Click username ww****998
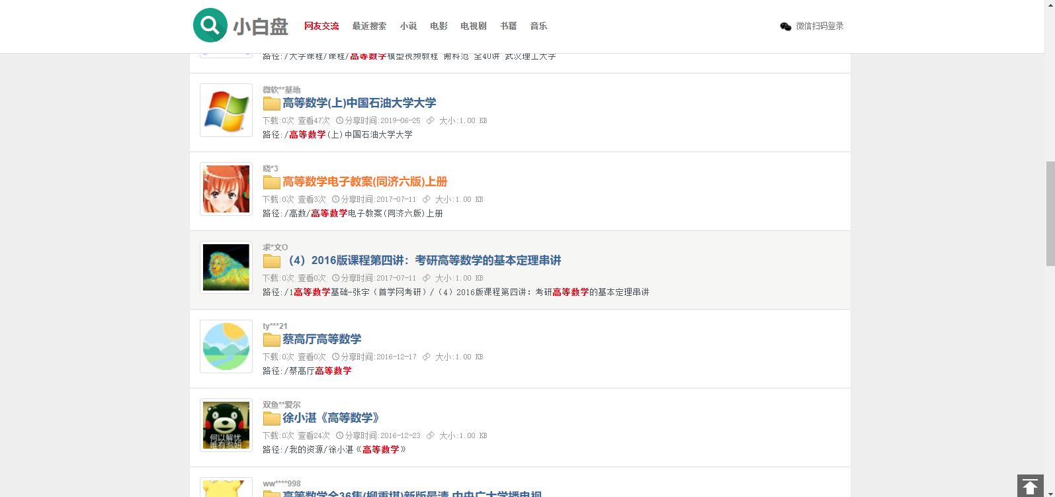Image resolution: width=1055 pixels, height=497 pixels. (x=282, y=484)
